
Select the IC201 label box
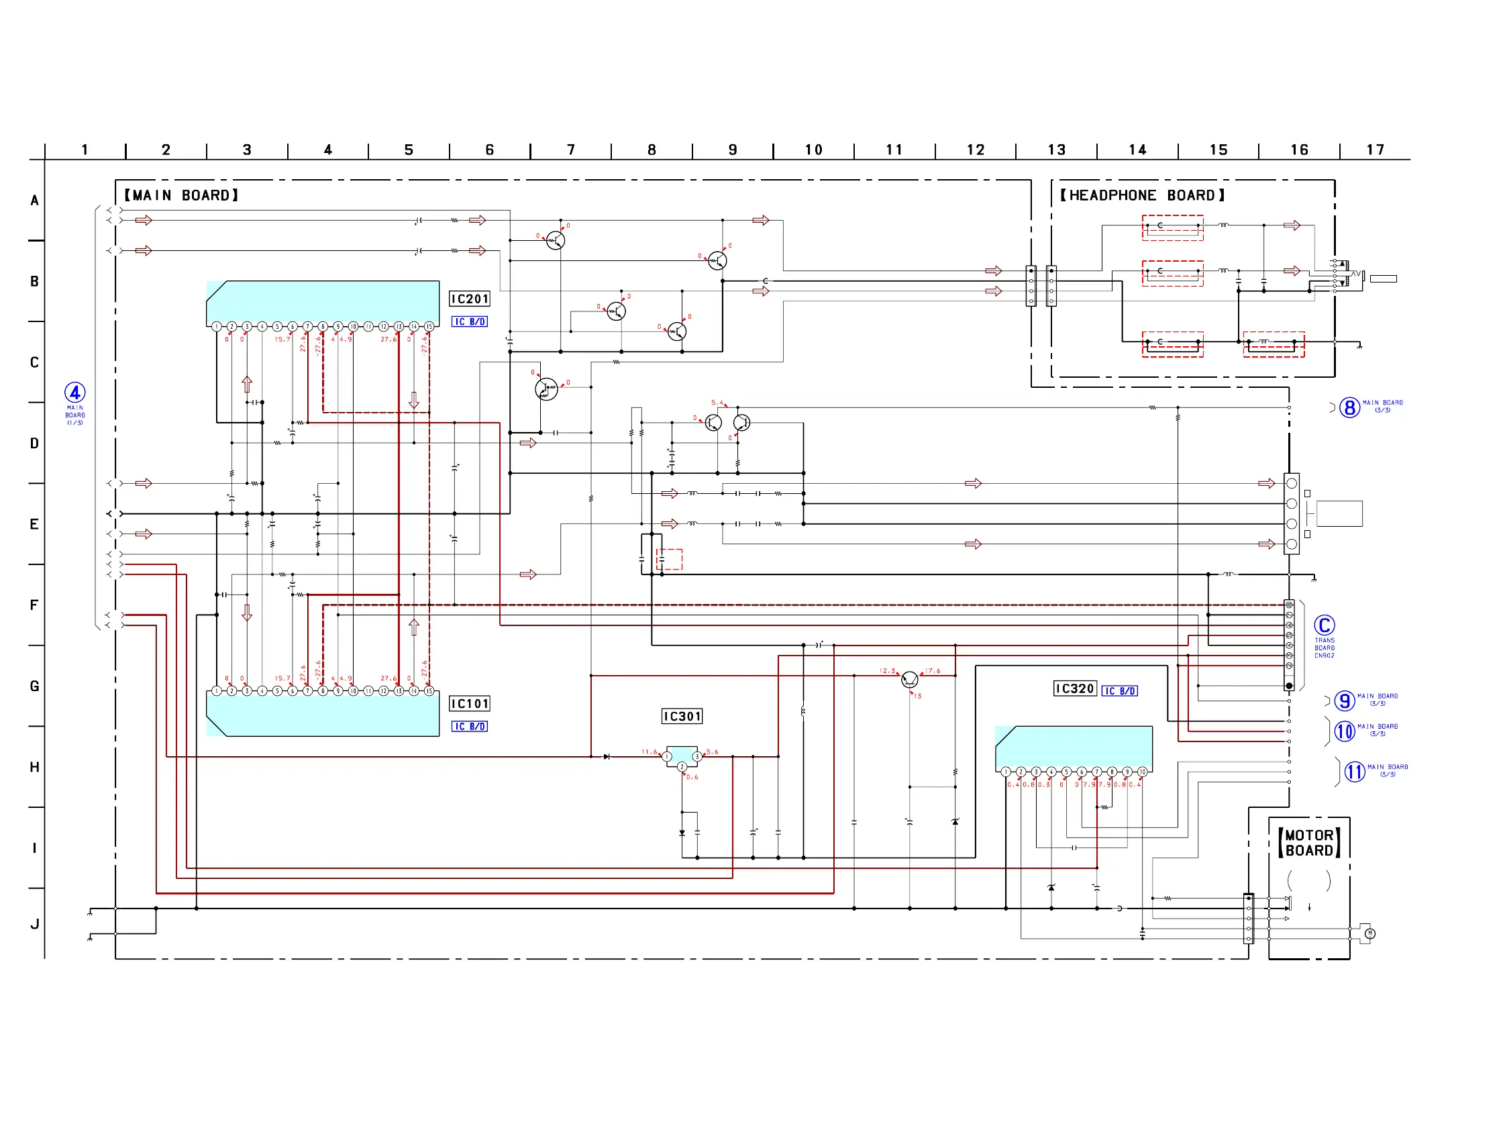pyautogui.click(x=469, y=299)
